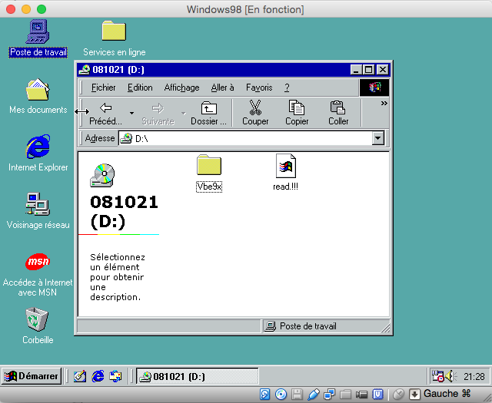Click the channels quick launch icon
The height and width of the screenshot is (403, 492).
(x=115, y=376)
